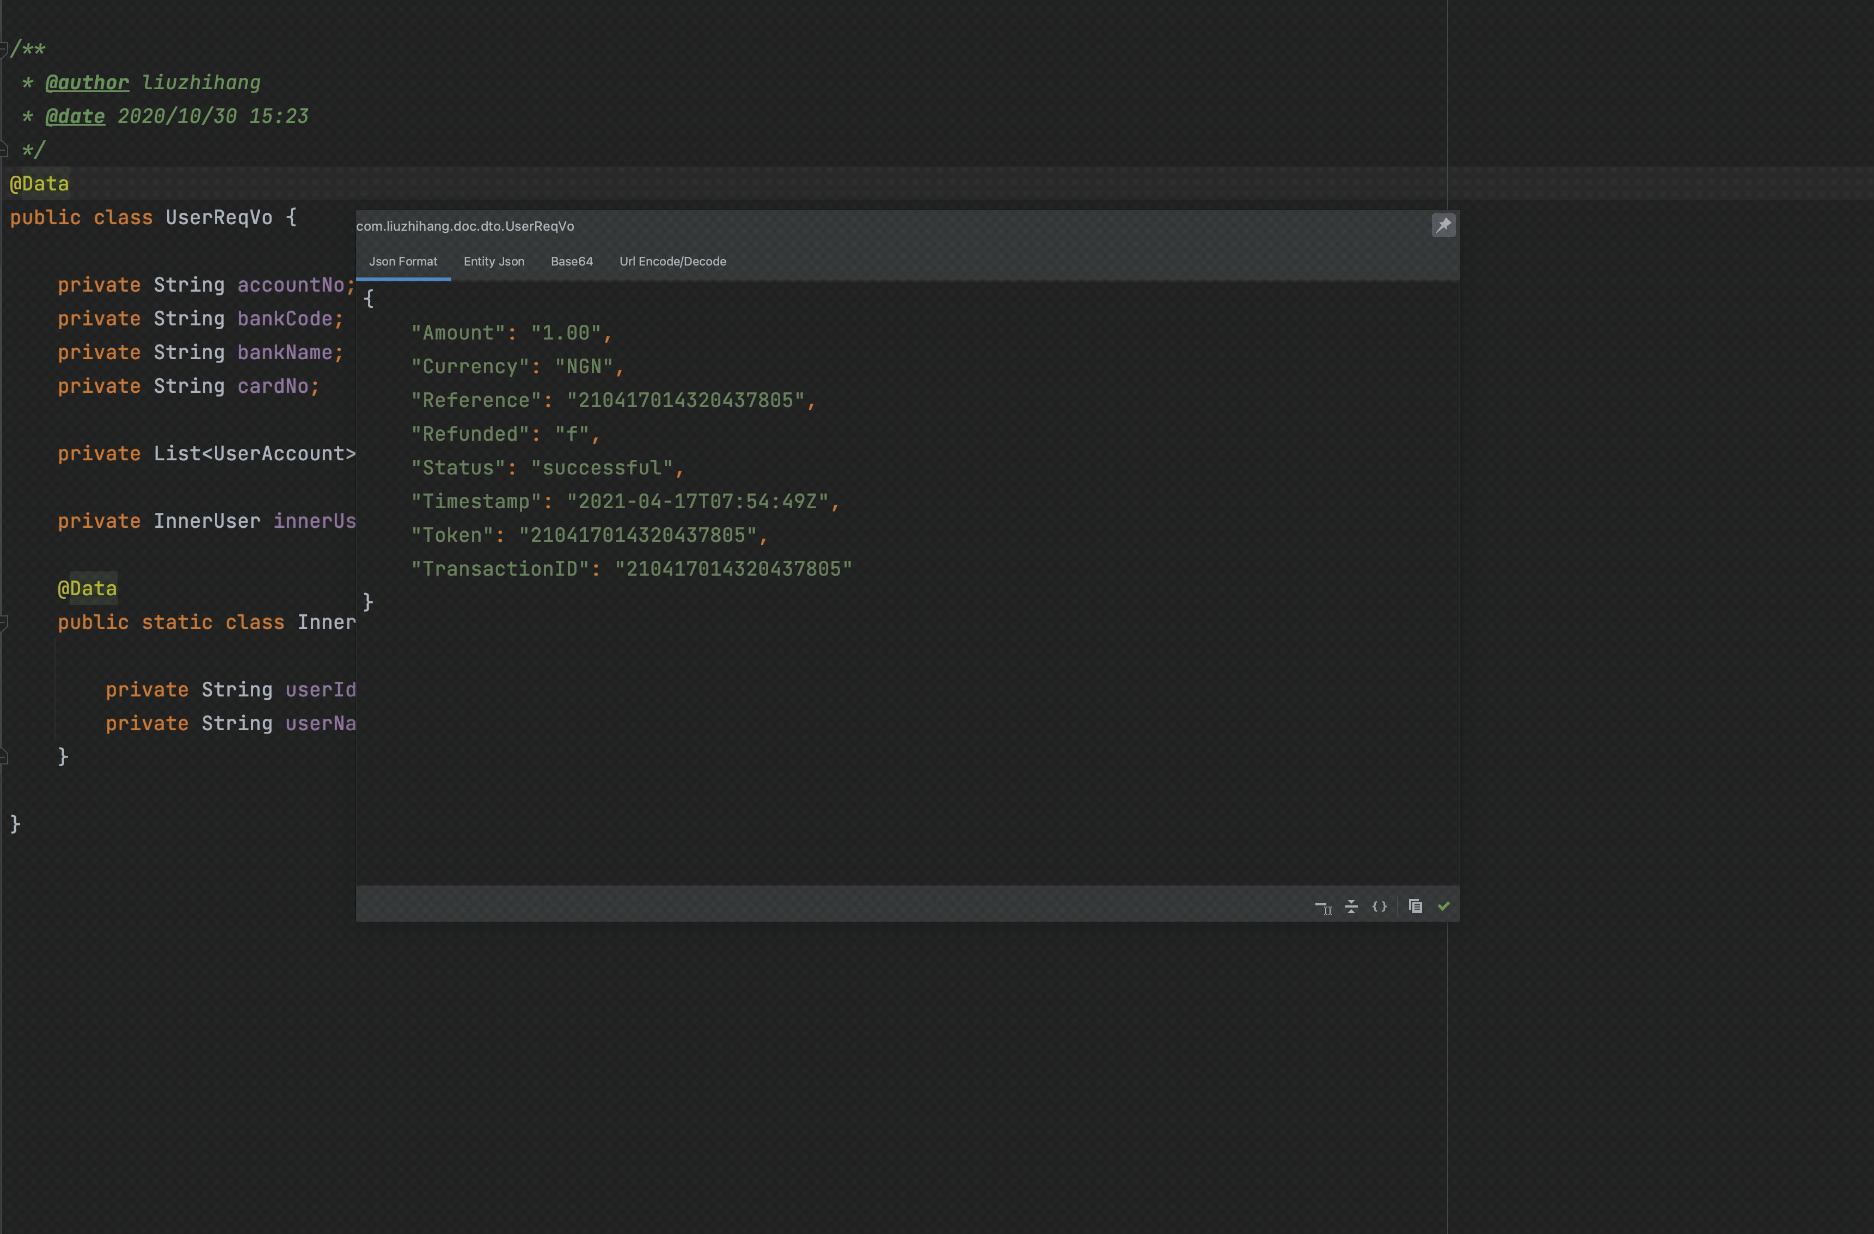Click the List<UserAccount> type in code
This screenshot has width=1874, height=1234.
pyautogui.click(x=254, y=454)
